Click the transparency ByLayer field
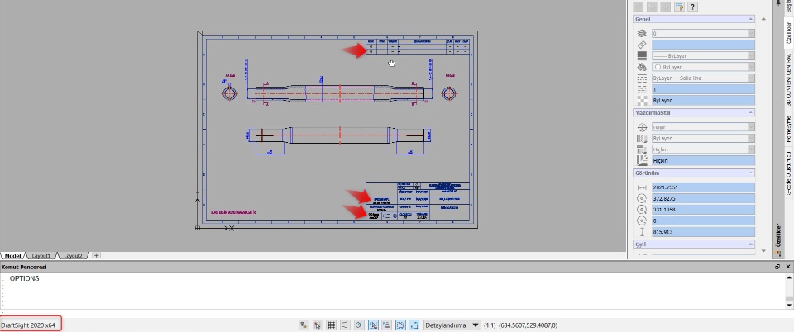Image resolution: width=794 pixels, height=332 pixels. click(x=703, y=100)
